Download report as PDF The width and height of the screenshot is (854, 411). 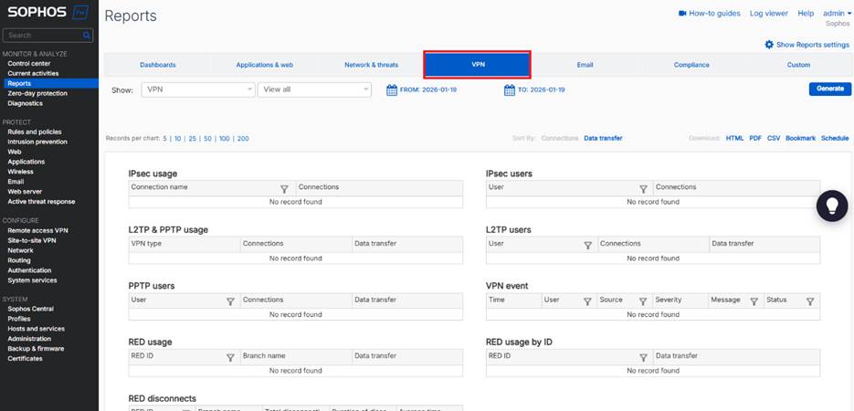click(755, 138)
